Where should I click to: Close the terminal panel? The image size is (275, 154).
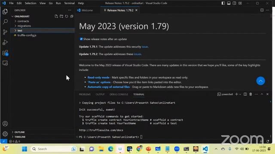coord(267,94)
